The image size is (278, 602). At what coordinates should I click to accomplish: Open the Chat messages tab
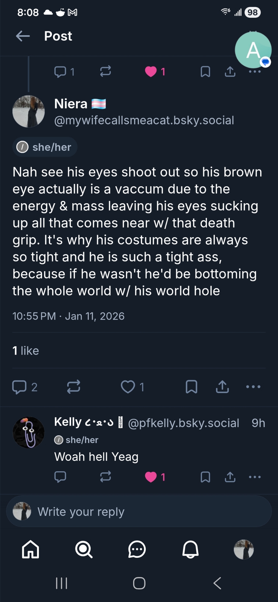[x=137, y=549]
